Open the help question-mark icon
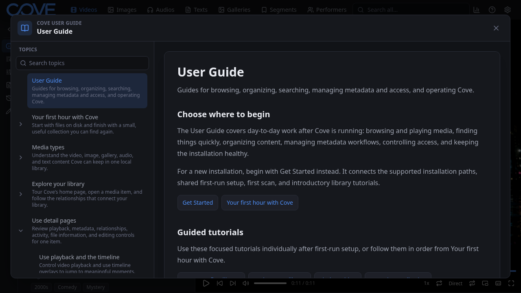The image size is (521, 293). point(492,10)
